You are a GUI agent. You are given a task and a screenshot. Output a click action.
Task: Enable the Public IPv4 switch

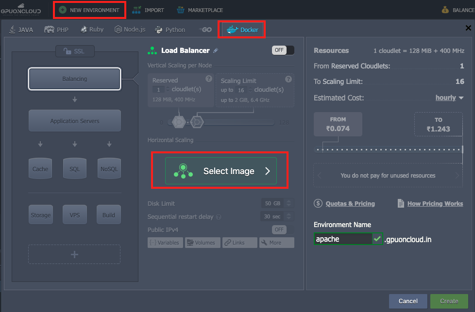click(283, 229)
